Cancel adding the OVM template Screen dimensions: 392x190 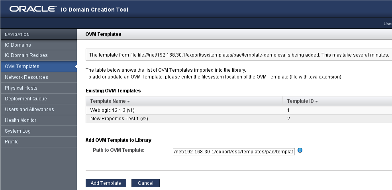[145, 183]
